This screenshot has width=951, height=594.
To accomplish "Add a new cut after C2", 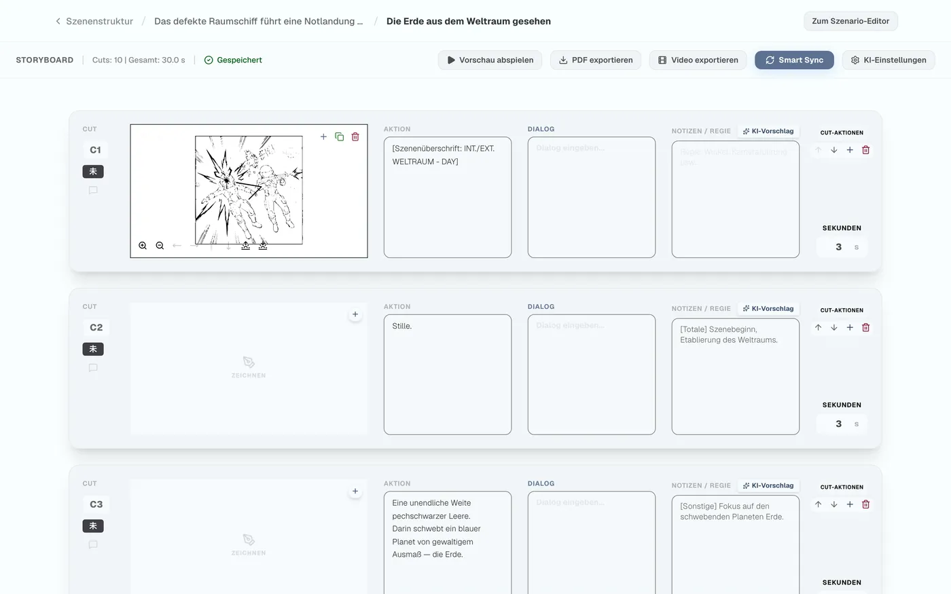I will 850,327.
